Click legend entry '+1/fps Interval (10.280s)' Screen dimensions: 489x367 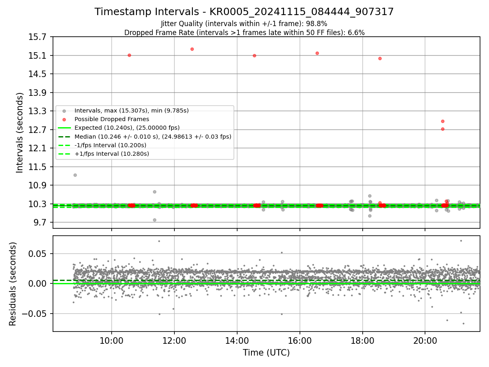click(112, 154)
